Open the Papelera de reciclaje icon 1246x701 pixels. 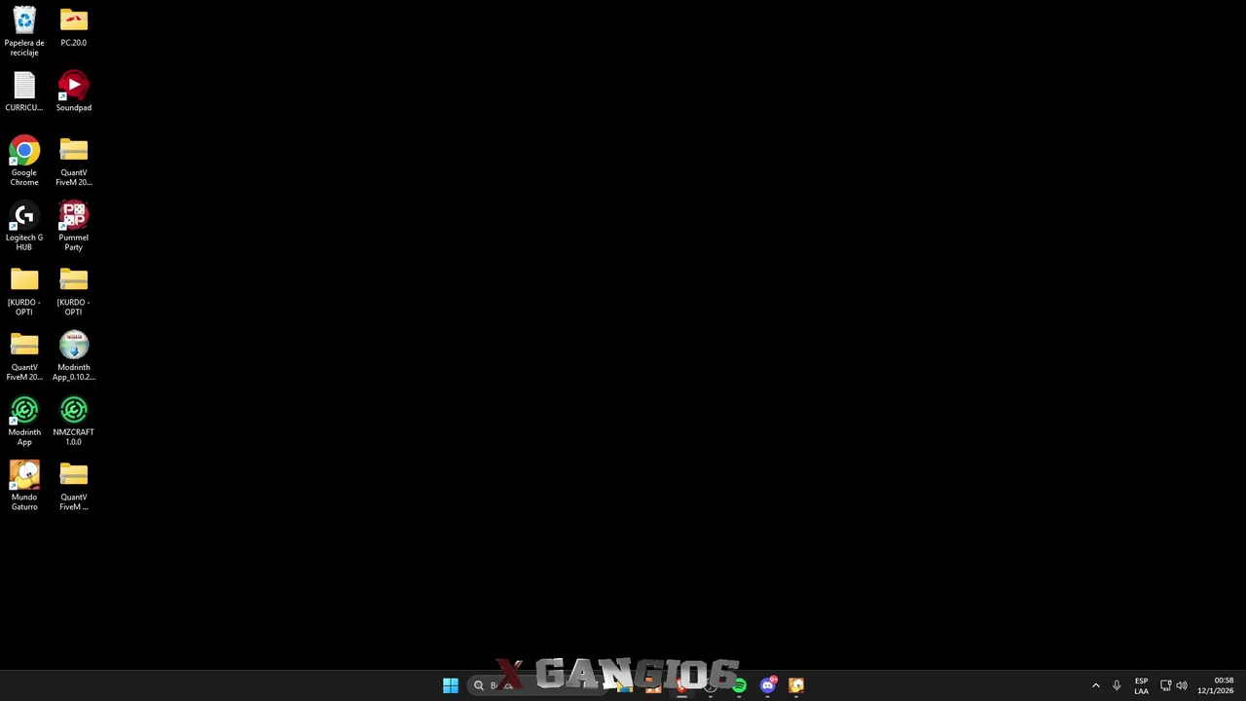tap(24, 31)
